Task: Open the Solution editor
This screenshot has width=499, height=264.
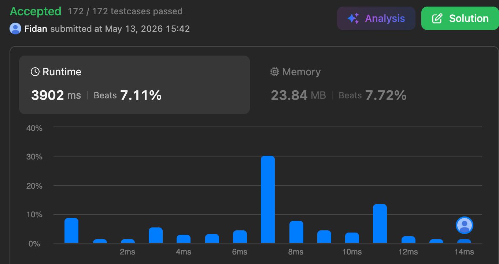Action: pyautogui.click(x=460, y=18)
